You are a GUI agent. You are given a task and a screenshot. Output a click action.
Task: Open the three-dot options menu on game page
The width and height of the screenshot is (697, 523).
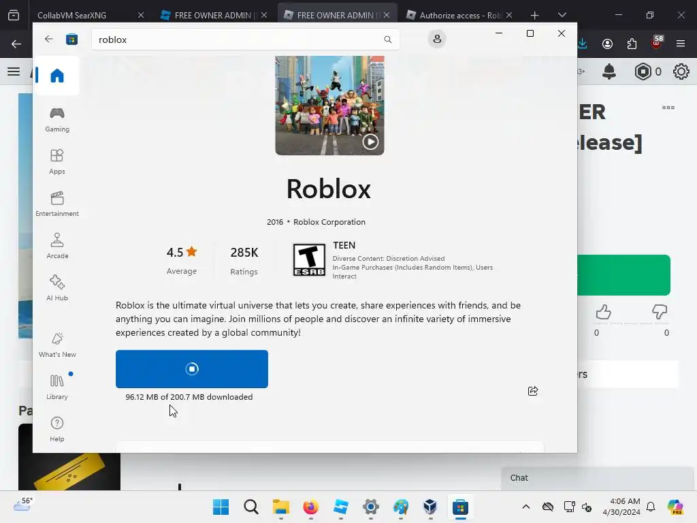coord(668,108)
